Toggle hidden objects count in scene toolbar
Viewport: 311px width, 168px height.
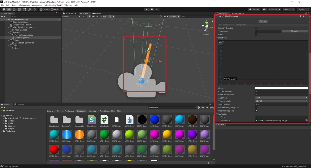[105, 17]
